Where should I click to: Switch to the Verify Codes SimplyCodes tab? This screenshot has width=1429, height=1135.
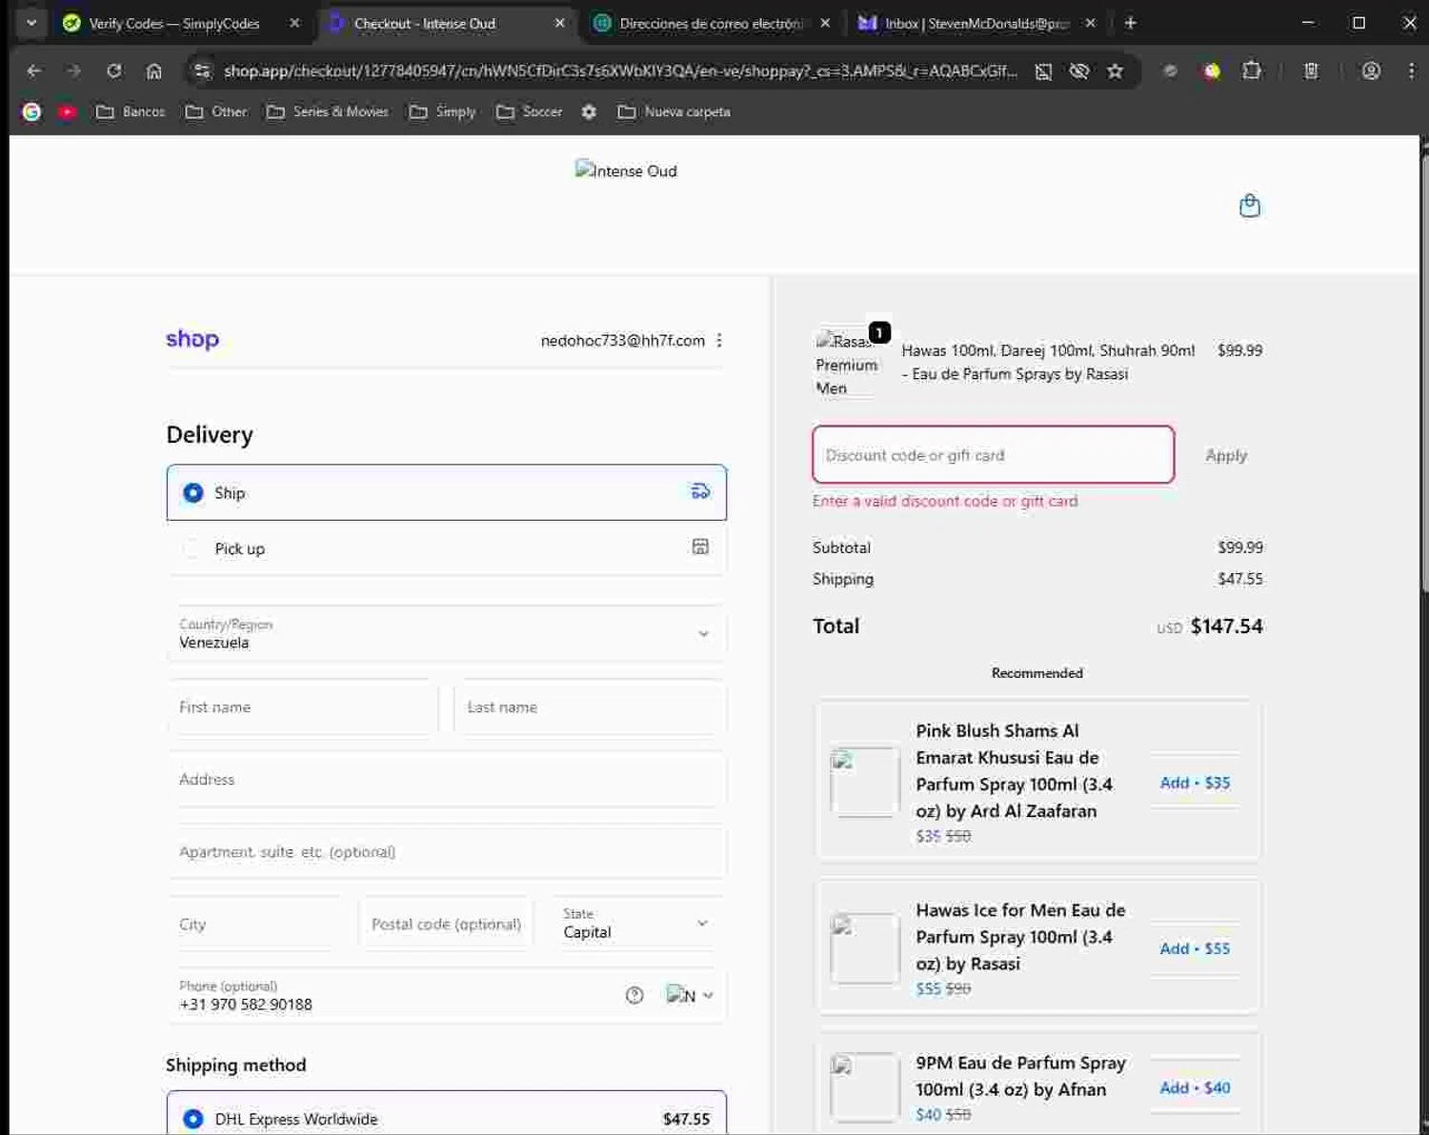[173, 24]
